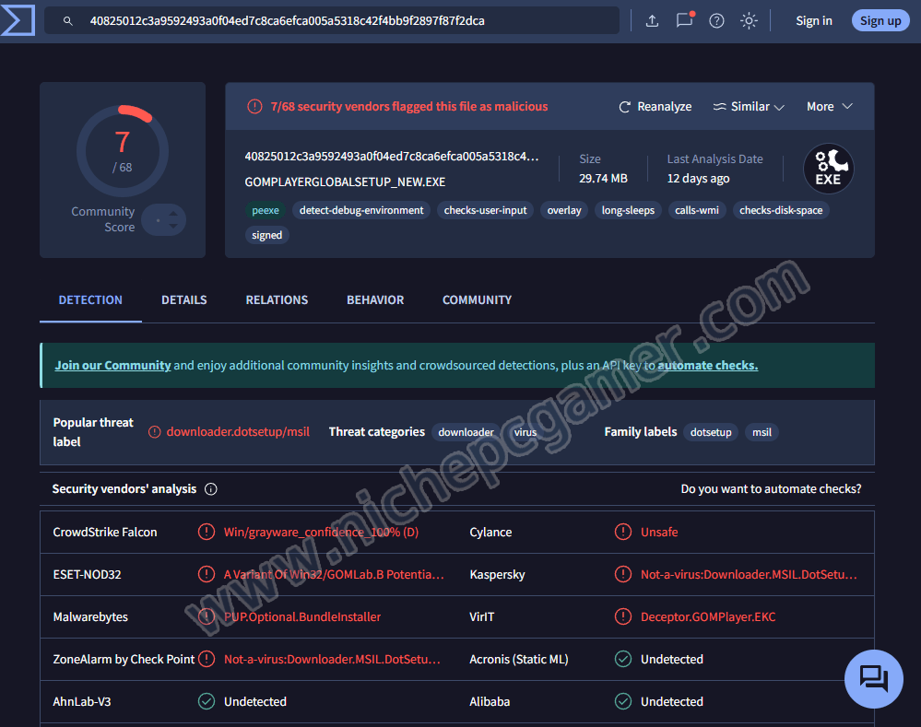Click the downloader threat category chip
Image resolution: width=921 pixels, height=727 pixels.
coord(466,432)
